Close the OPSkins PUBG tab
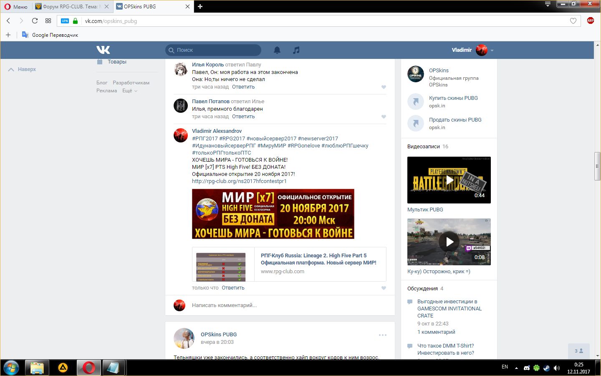This screenshot has height=376, width=601. pos(187,6)
